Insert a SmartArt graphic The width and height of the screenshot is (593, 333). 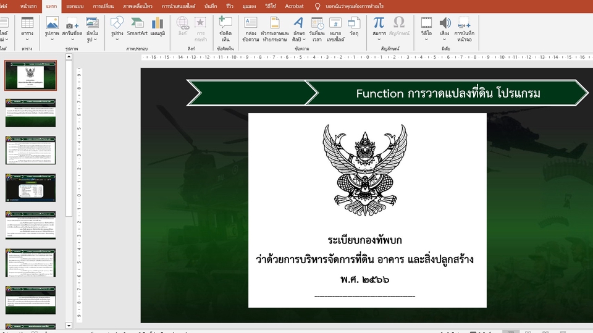click(x=137, y=27)
